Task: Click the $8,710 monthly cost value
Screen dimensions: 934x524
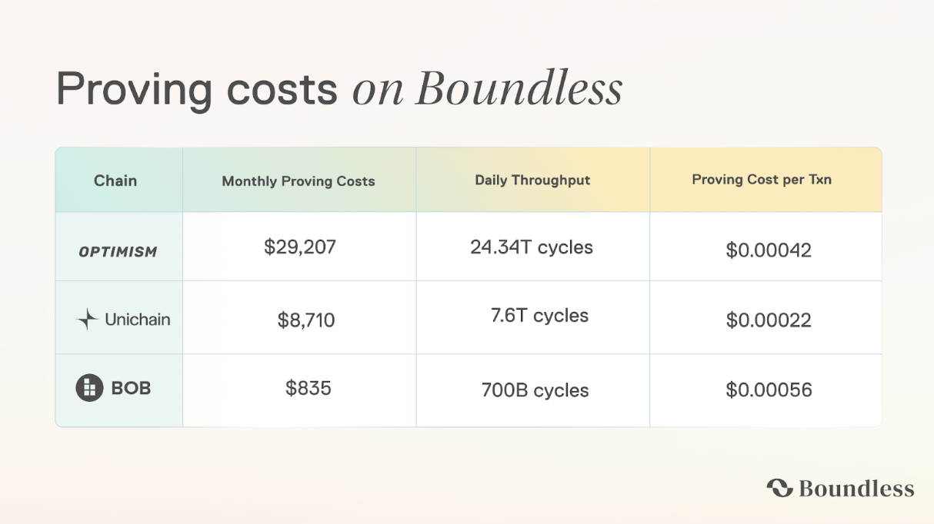Action: (x=306, y=320)
